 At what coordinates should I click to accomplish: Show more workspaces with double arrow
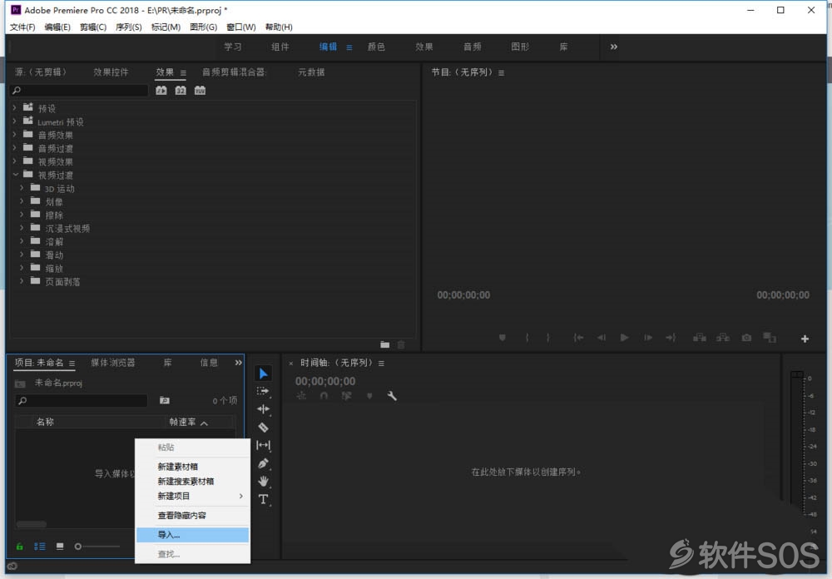(x=613, y=47)
